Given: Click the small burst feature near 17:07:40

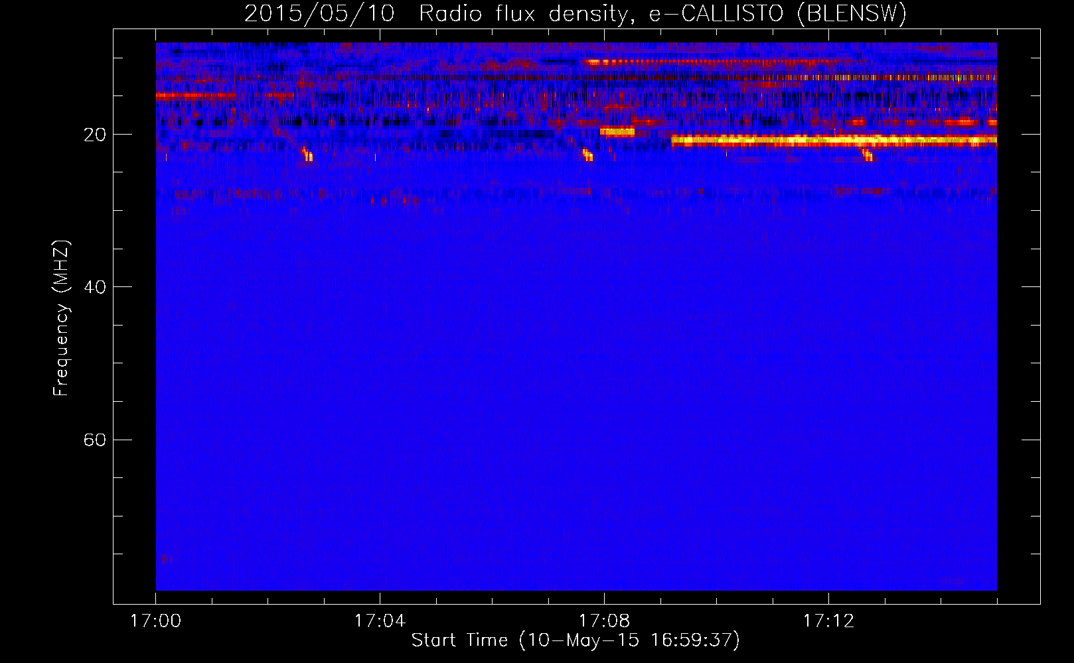Looking at the screenshot, I should point(587,155).
